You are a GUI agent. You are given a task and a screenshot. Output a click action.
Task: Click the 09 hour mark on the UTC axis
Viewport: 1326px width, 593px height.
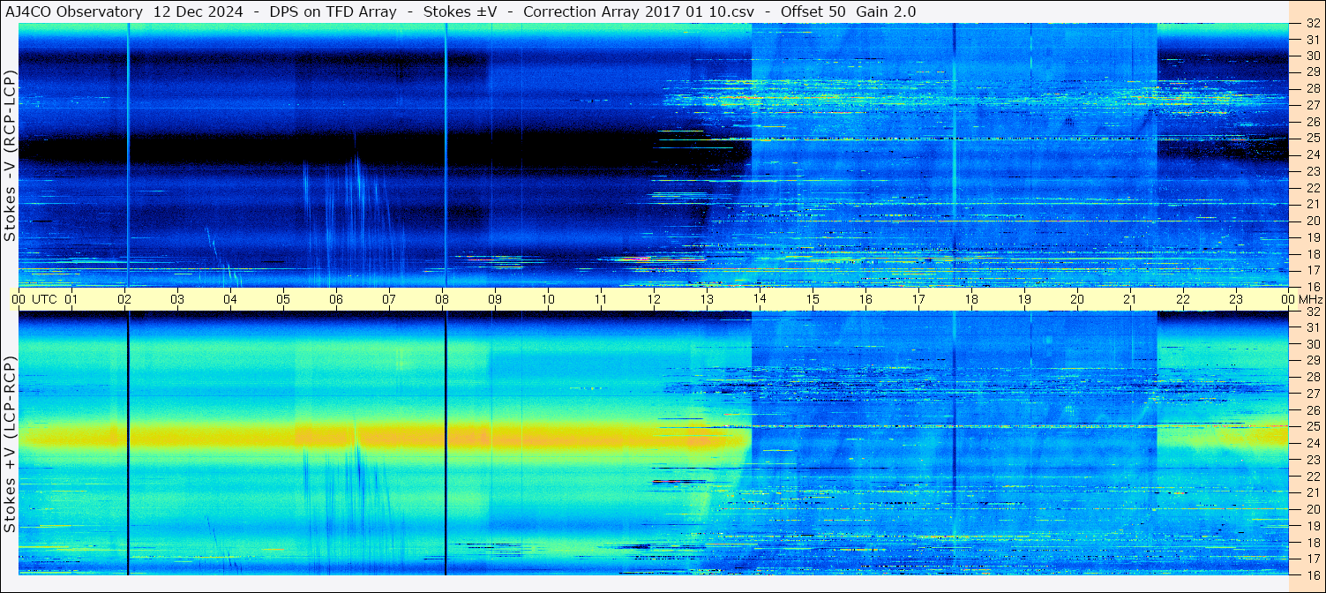pos(495,299)
